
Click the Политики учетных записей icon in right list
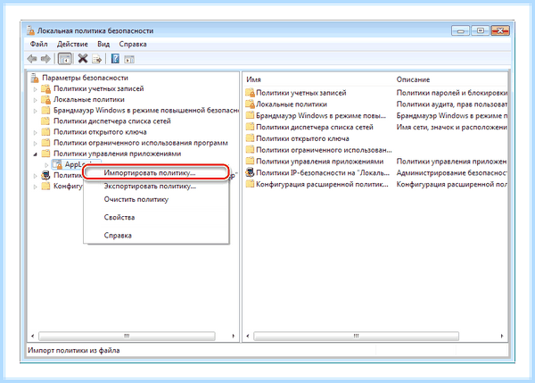250,93
